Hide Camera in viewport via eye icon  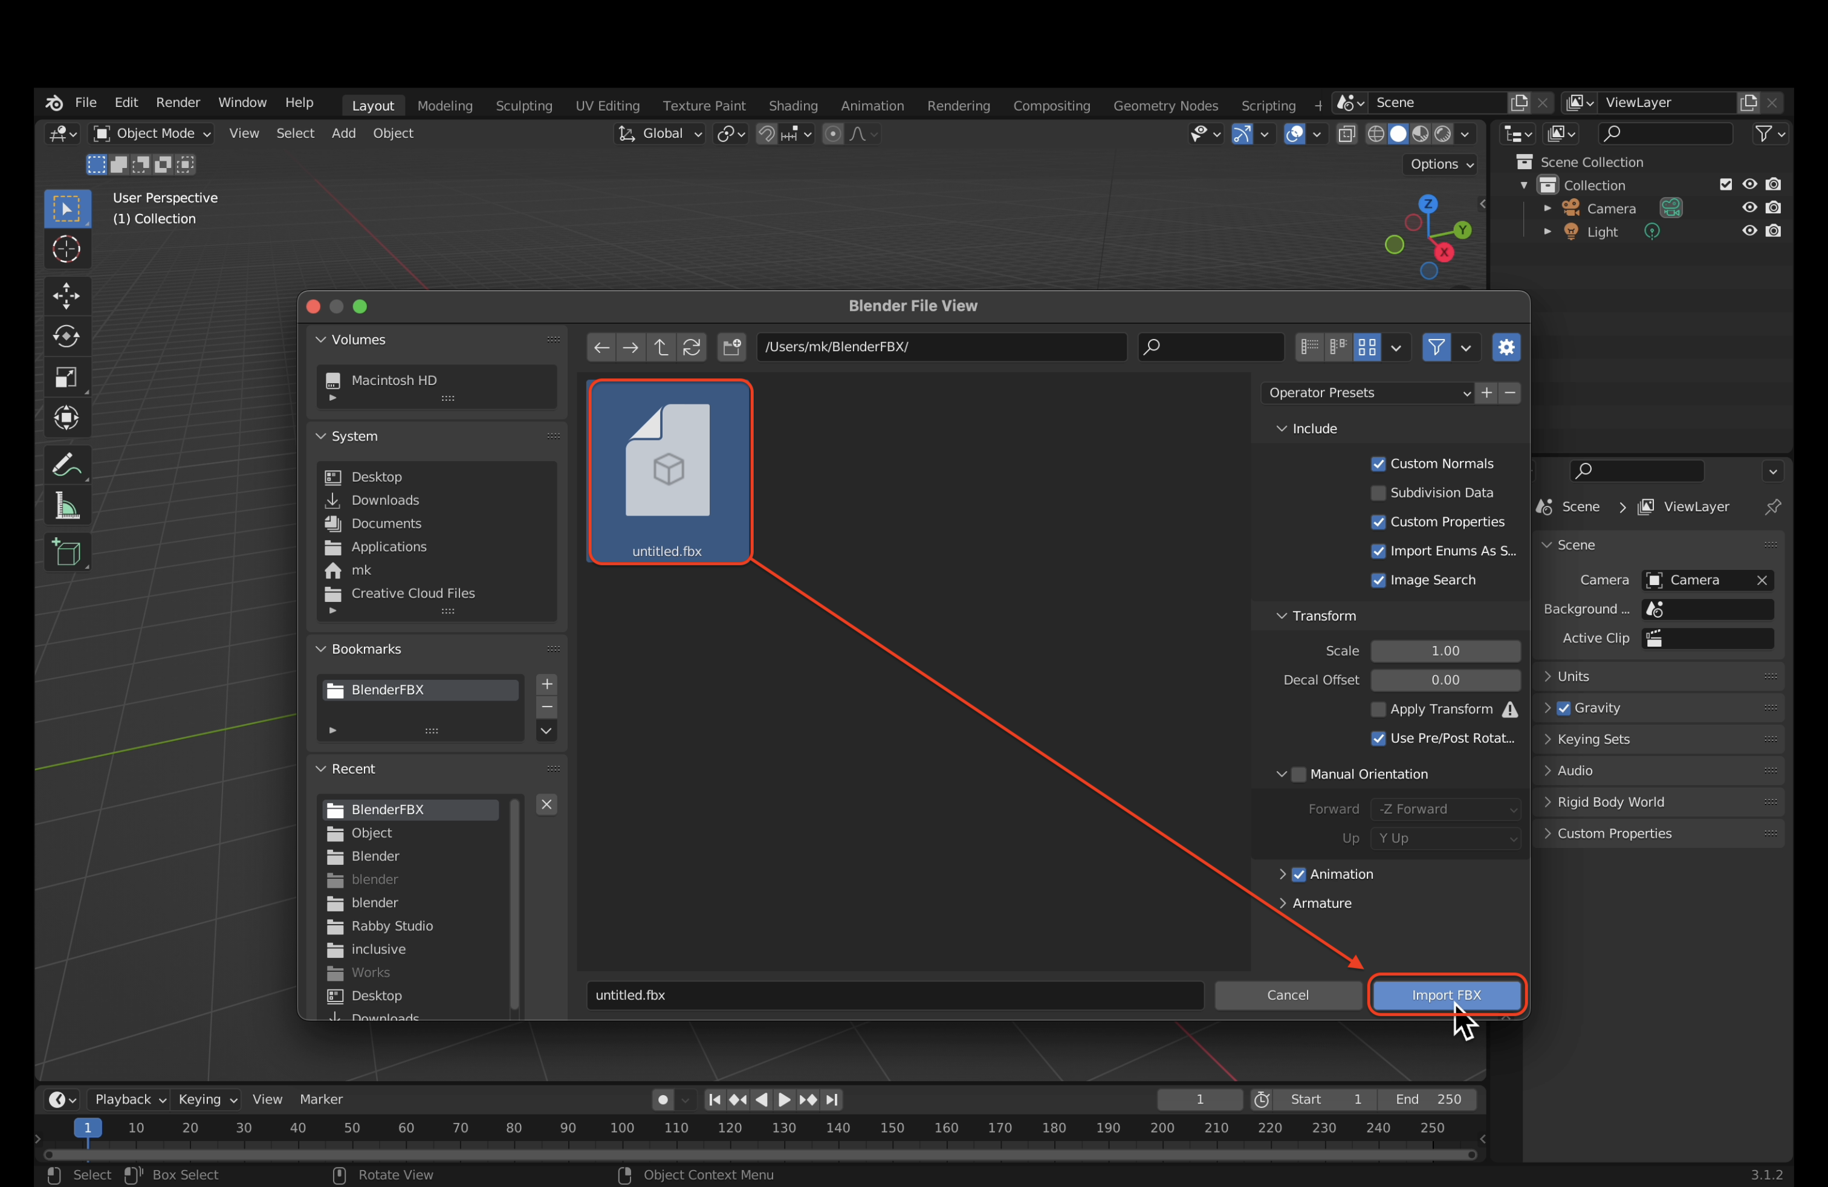(1749, 208)
